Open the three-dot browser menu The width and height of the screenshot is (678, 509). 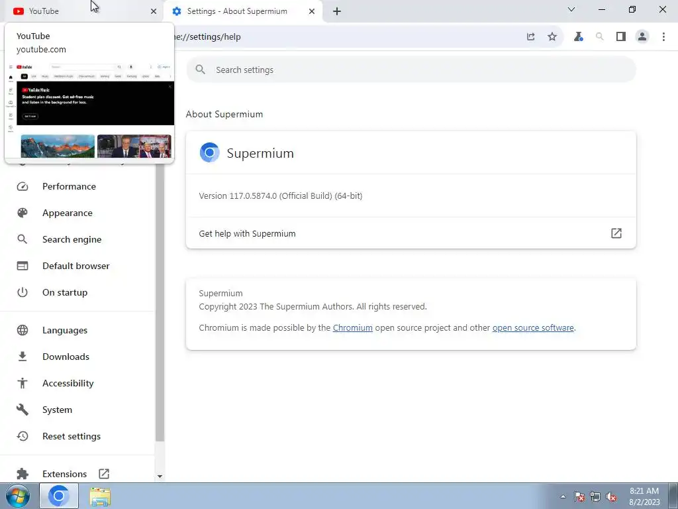tap(663, 37)
